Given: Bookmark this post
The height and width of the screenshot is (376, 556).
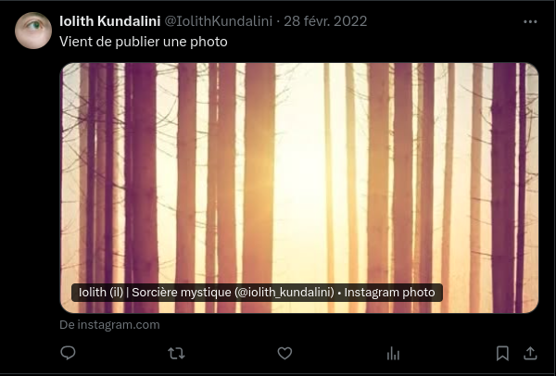Looking at the screenshot, I should click(x=502, y=354).
